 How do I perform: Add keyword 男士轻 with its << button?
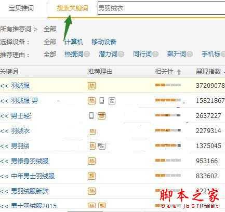pyautogui.click(x=4, y=116)
